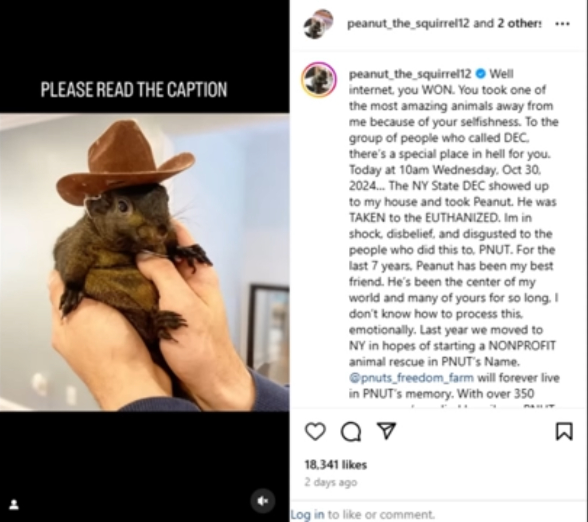Open peanut_the_squirrel12 username in header
The image size is (588, 522).
408,23
